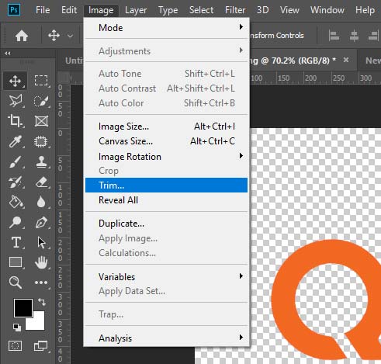Expand the Analysis submenu

point(166,338)
